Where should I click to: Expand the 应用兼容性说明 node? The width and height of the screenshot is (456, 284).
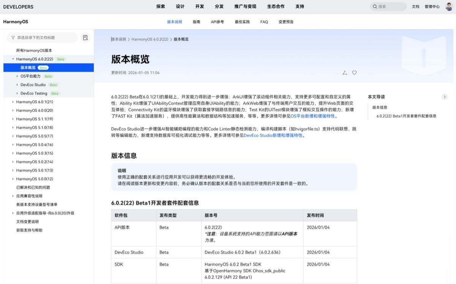click(13, 196)
